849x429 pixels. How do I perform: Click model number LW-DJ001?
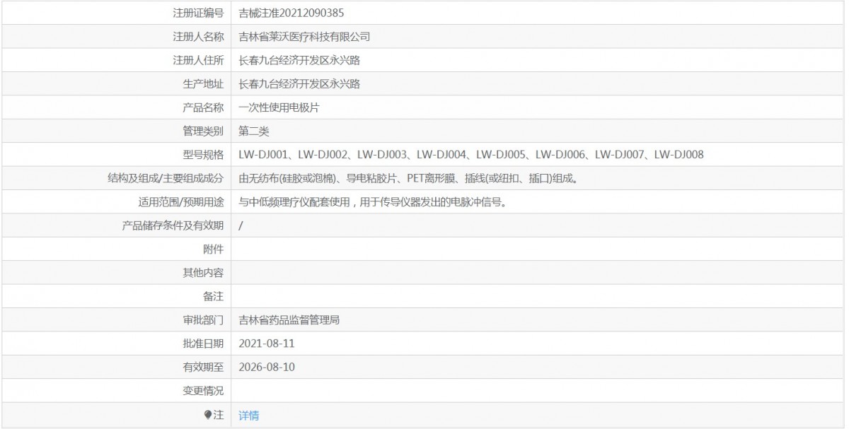click(265, 155)
